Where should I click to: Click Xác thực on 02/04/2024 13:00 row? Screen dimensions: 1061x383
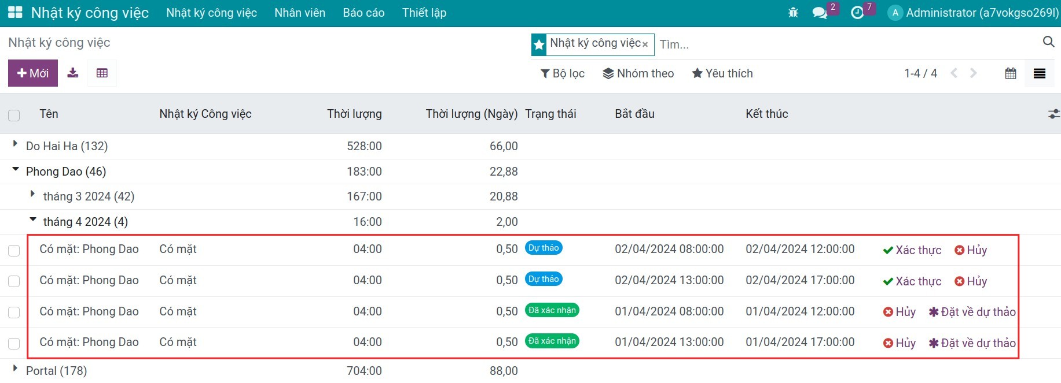tap(912, 281)
